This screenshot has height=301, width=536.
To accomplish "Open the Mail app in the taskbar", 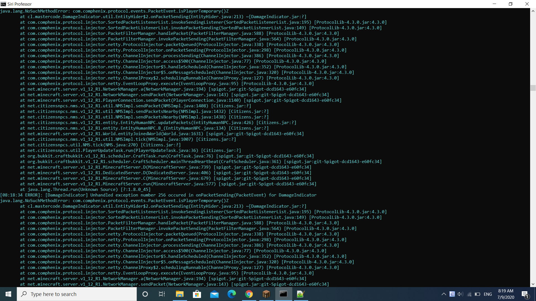I will [214, 294].
